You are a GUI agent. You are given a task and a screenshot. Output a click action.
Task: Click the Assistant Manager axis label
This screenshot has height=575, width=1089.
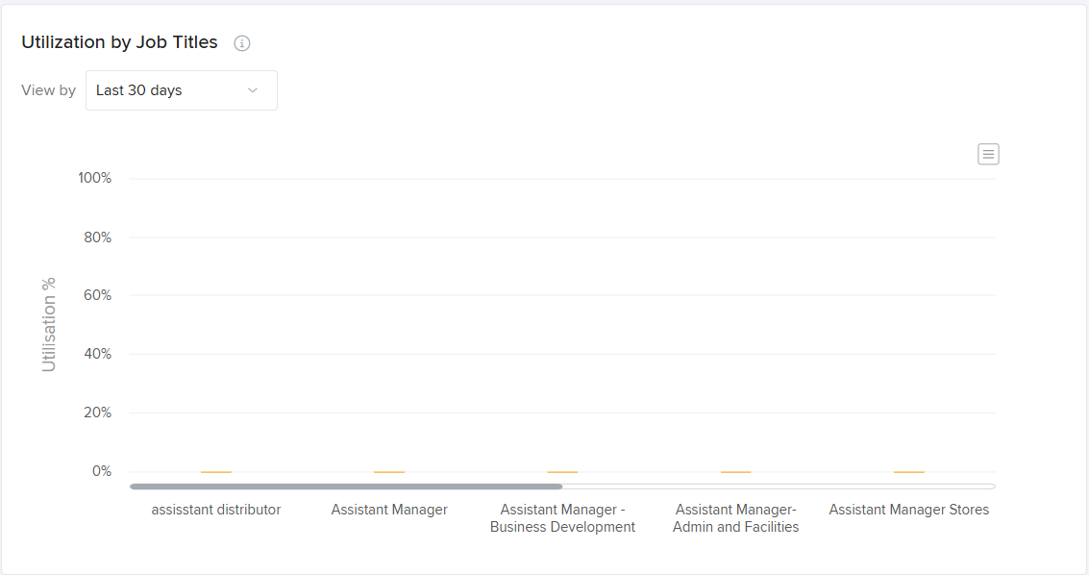pyautogui.click(x=389, y=510)
